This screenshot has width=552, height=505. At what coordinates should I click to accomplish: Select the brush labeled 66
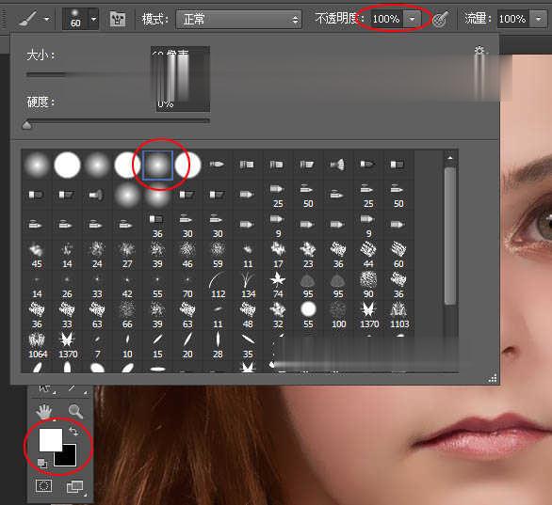[x=127, y=315]
